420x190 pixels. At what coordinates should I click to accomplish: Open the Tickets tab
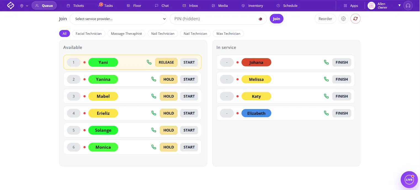tap(75, 6)
